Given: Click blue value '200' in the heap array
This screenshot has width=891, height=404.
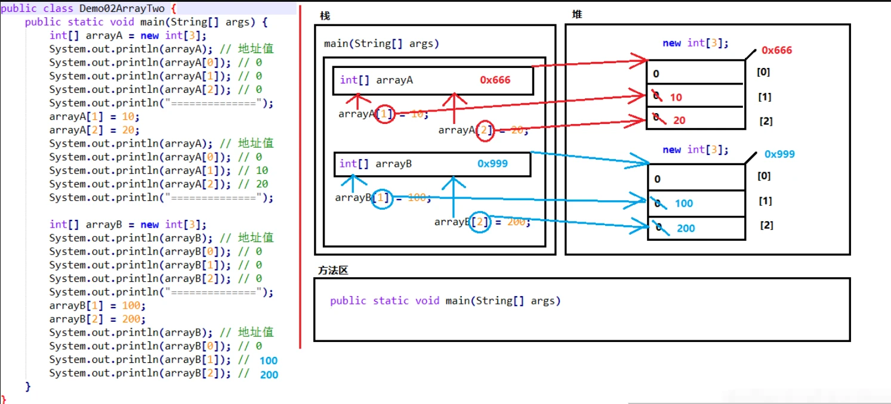Looking at the screenshot, I should pyautogui.click(x=686, y=228).
